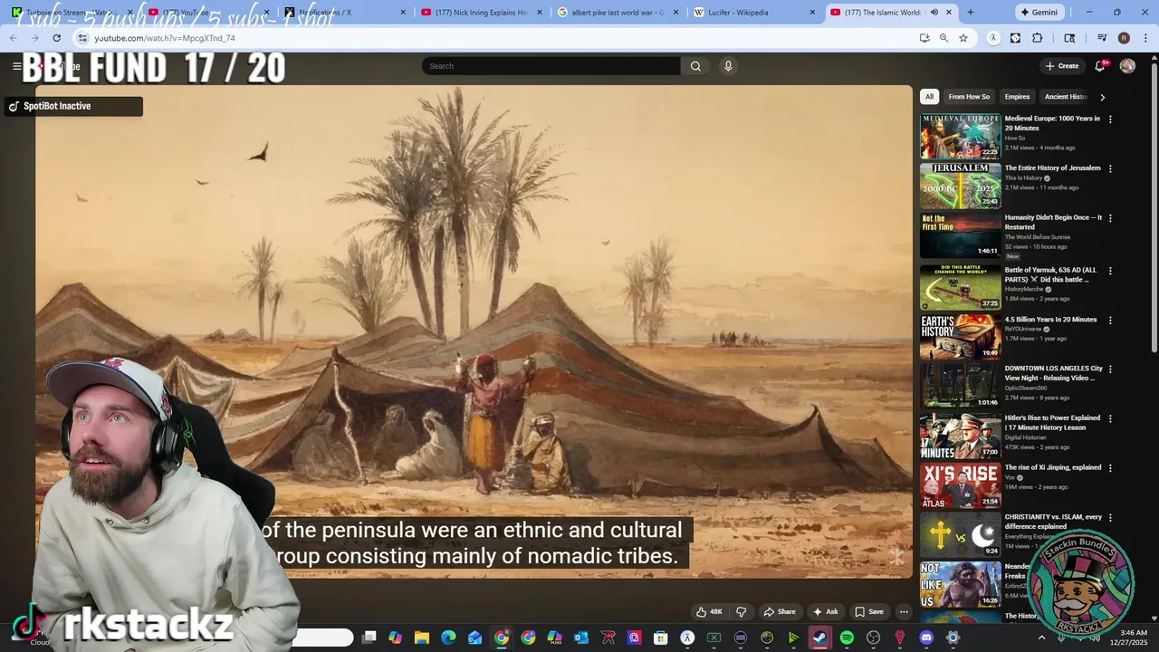Open Microsoft Store from the taskbar
This screenshot has height=652, width=1159.
click(661, 638)
